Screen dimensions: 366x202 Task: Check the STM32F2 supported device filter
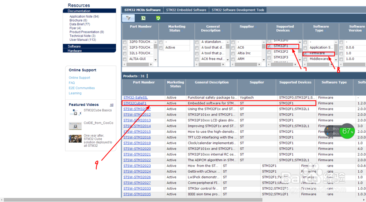[x=269, y=52]
